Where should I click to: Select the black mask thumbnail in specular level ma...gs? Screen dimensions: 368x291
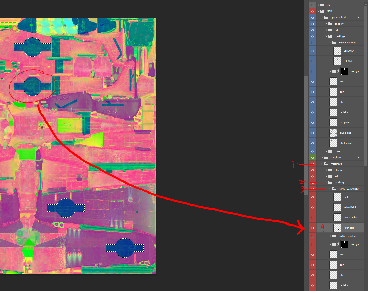[x=344, y=71]
